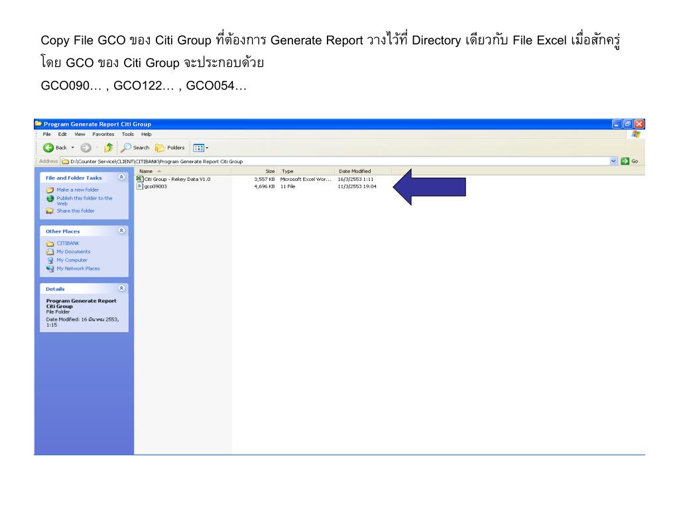Click the Share this folder icon
This screenshot has height=509, width=679.
[50, 211]
